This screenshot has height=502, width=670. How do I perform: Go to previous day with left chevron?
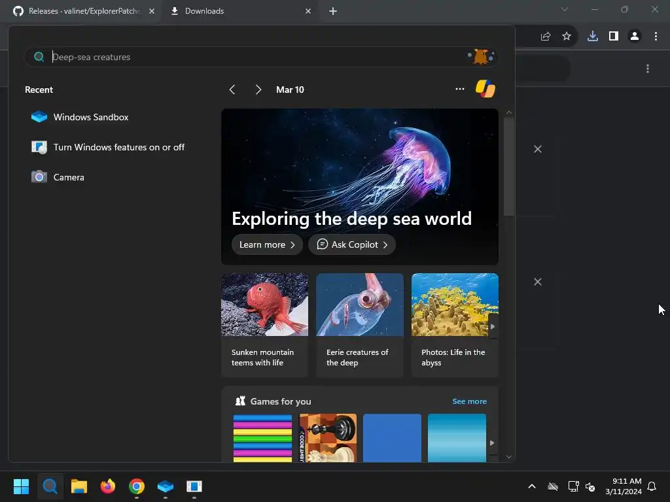[x=232, y=90]
